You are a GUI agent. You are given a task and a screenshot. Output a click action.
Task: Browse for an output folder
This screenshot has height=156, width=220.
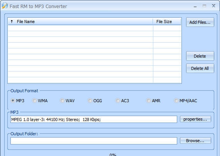195,141
